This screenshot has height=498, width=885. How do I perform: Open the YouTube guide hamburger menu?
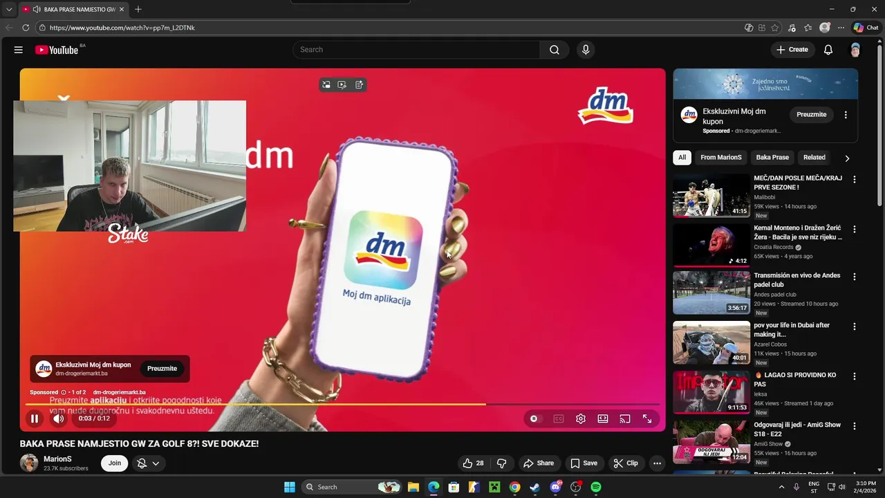(x=19, y=50)
